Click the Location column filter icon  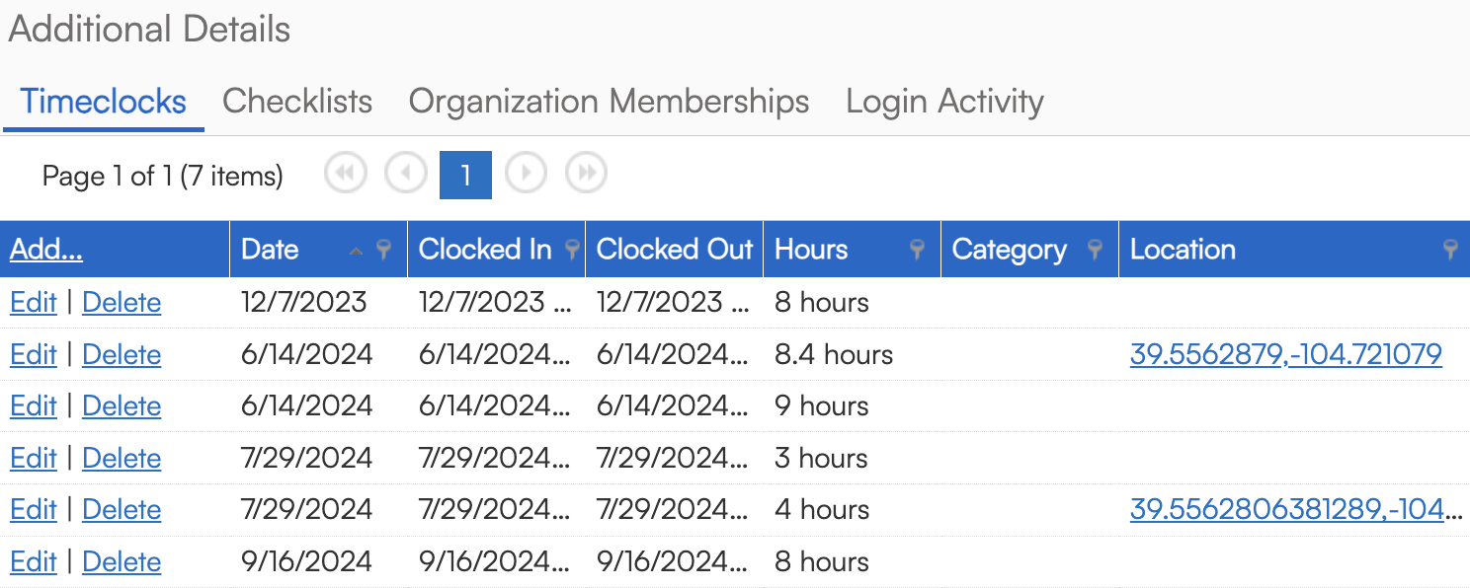(1450, 251)
